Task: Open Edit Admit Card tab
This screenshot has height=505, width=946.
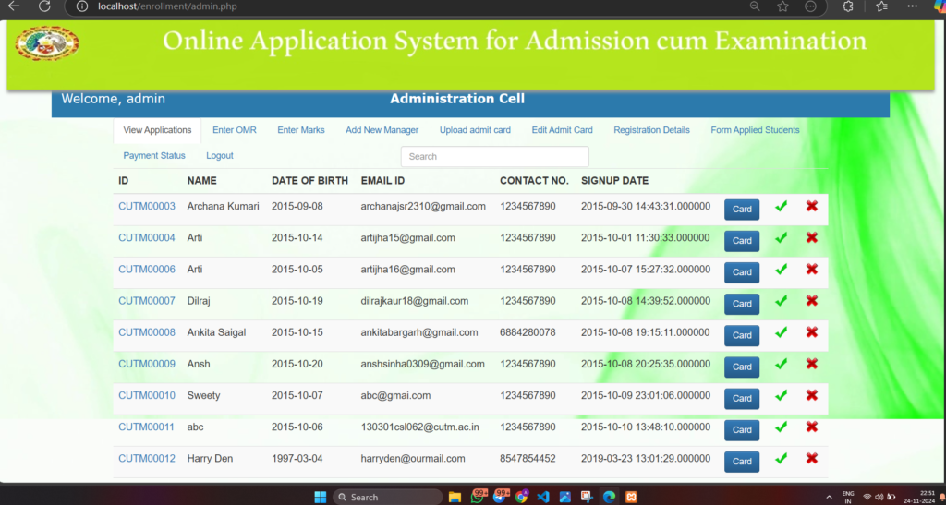Action: tap(563, 130)
